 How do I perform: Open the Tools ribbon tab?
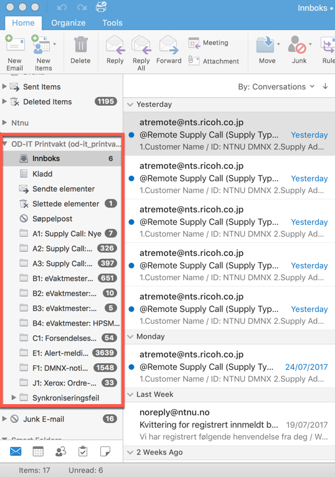(112, 23)
